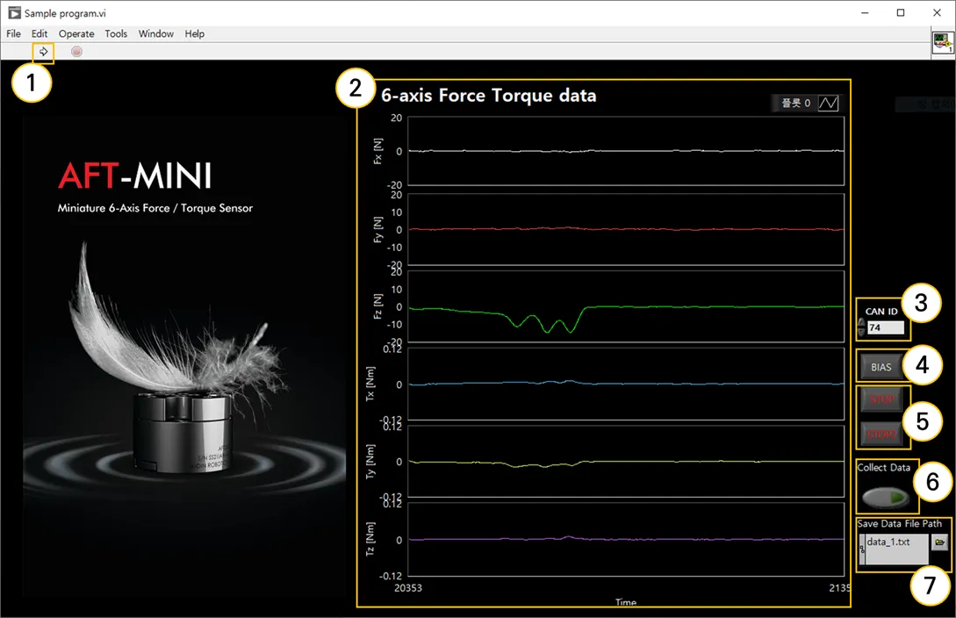Open the Operate menu
The height and width of the screenshot is (618, 956).
click(76, 33)
